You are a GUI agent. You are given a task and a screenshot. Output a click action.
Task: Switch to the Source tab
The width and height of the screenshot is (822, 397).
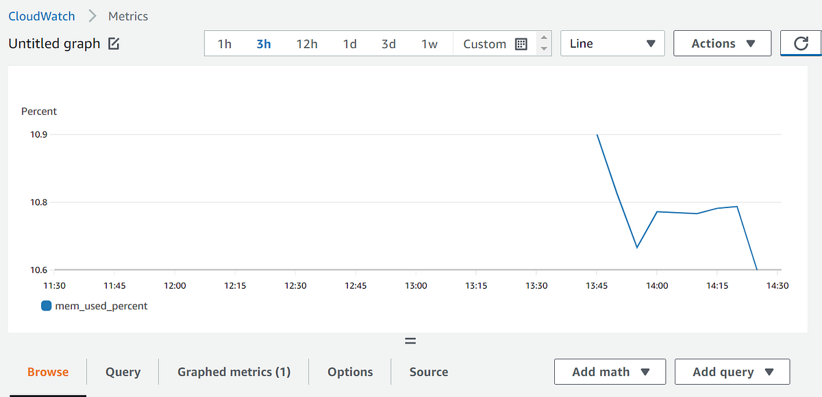(428, 372)
